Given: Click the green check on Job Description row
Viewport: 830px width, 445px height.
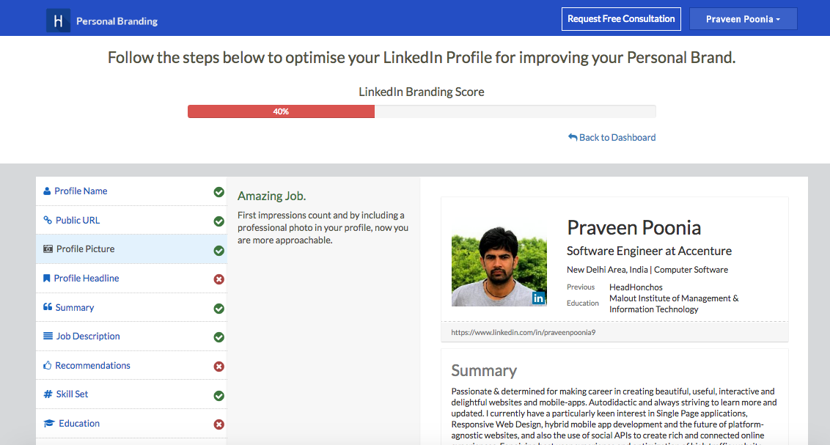Looking at the screenshot, I should pos(218,337).
